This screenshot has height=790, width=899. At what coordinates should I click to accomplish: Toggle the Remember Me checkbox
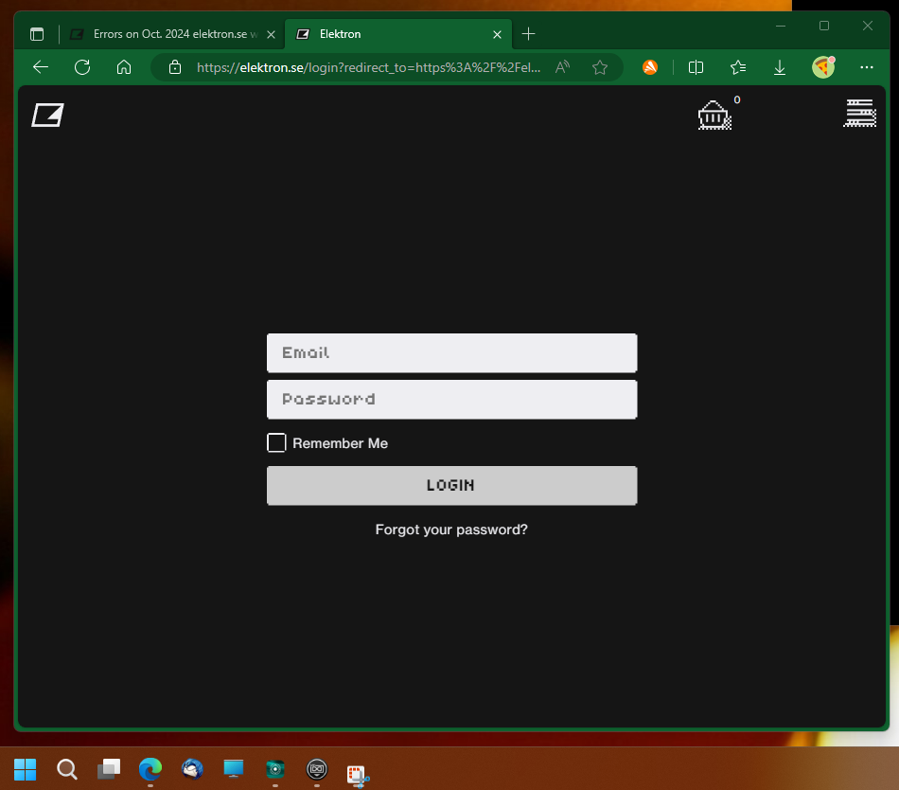[x=276, y=443]
